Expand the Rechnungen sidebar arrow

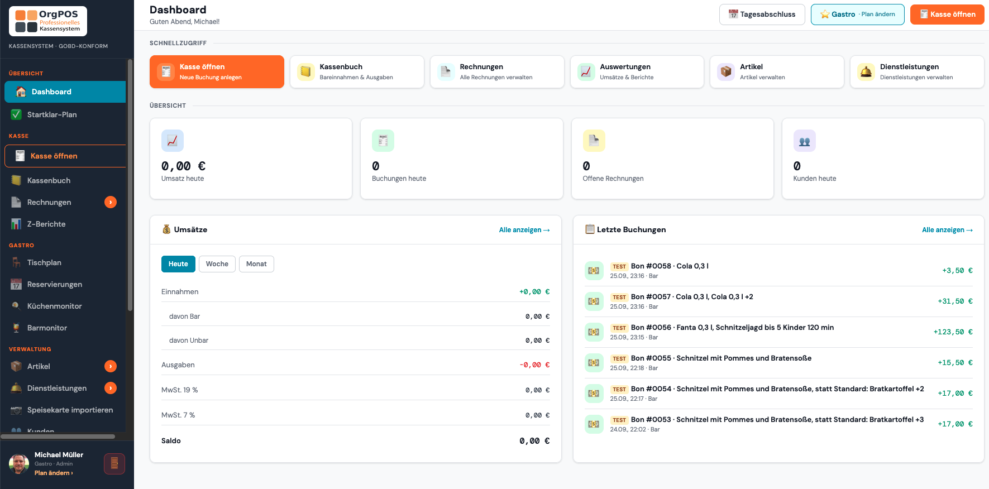pyautogui.click(x=111, y=202)
